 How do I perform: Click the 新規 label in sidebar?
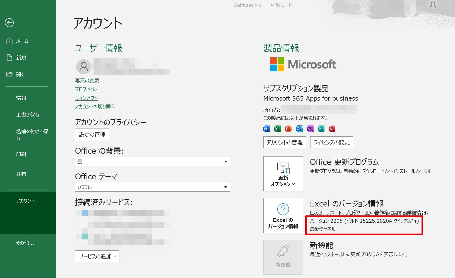click(21, 58)
